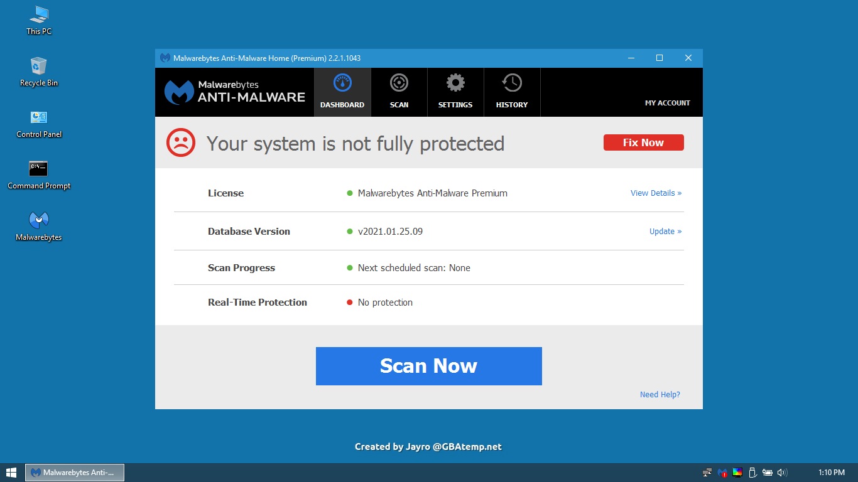Viewport: 858px width, 482px height.
Task: Click the safely remove USB tray icon
Action: pos(752,473)
